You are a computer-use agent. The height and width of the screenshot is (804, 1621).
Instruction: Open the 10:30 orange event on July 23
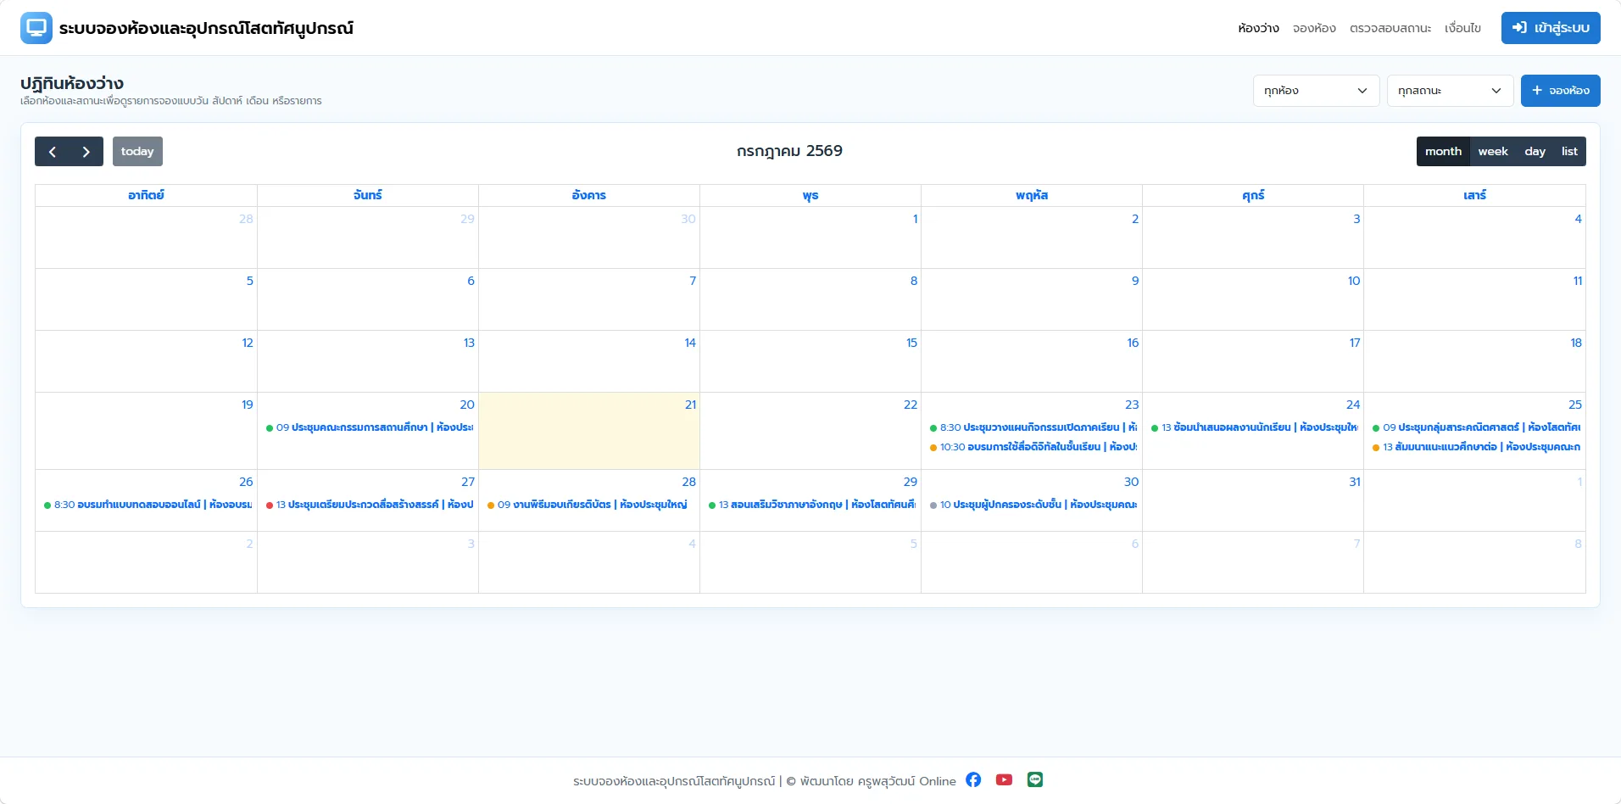(x=1033, y=447)
